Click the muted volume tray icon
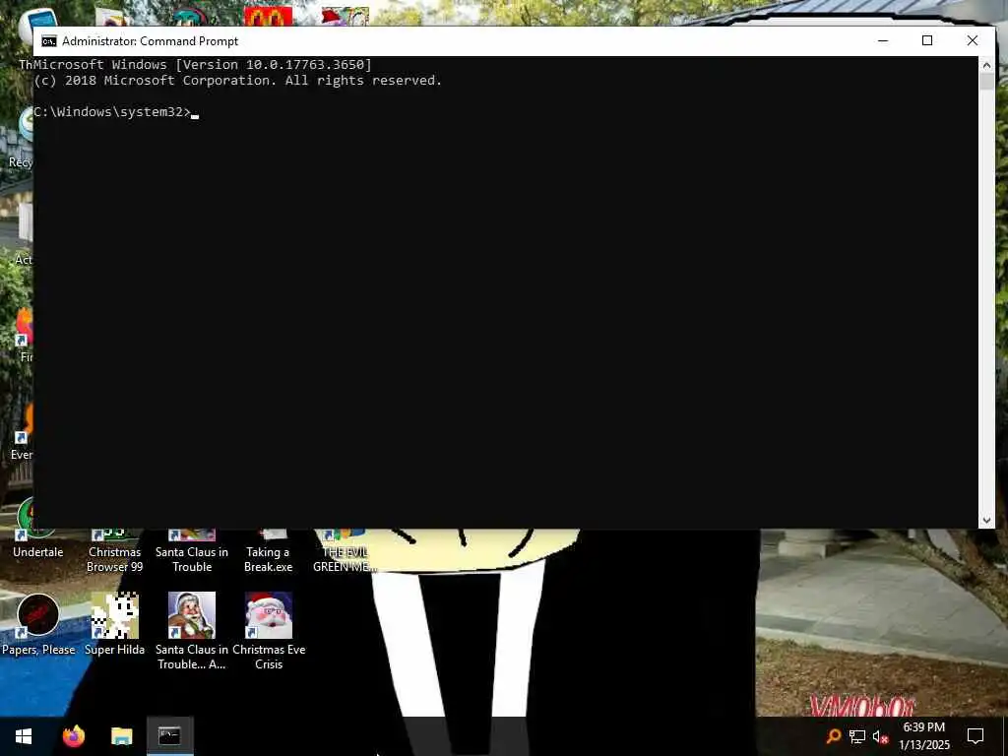Image resolution: width=1008 pixels, height=756 pixels. pos(880,736)
